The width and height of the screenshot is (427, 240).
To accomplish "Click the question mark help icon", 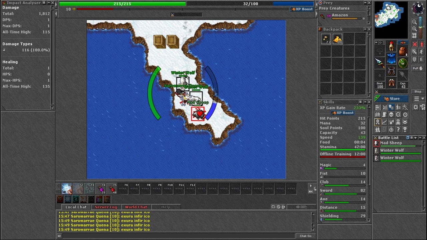I will (398, 129).
